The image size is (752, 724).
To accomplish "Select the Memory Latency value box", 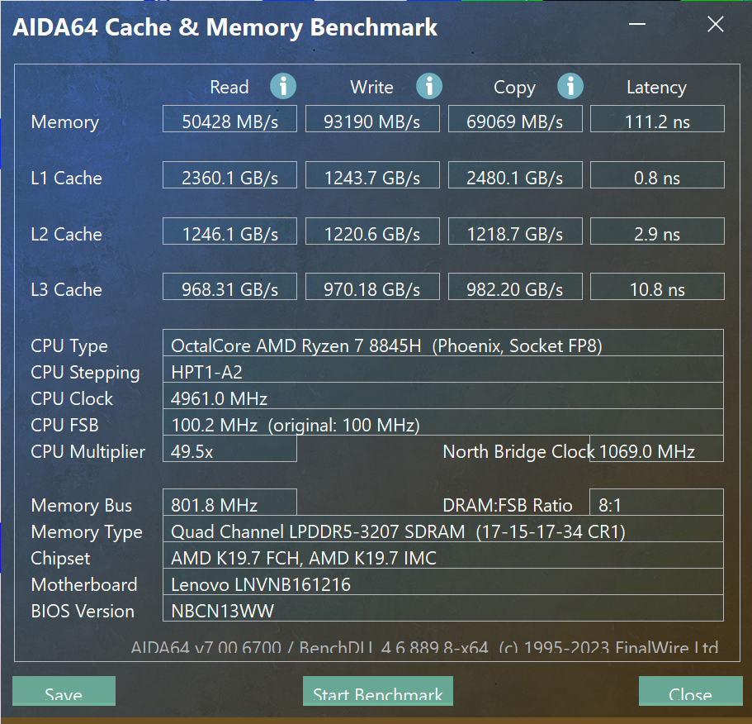I will click(657, 121).
